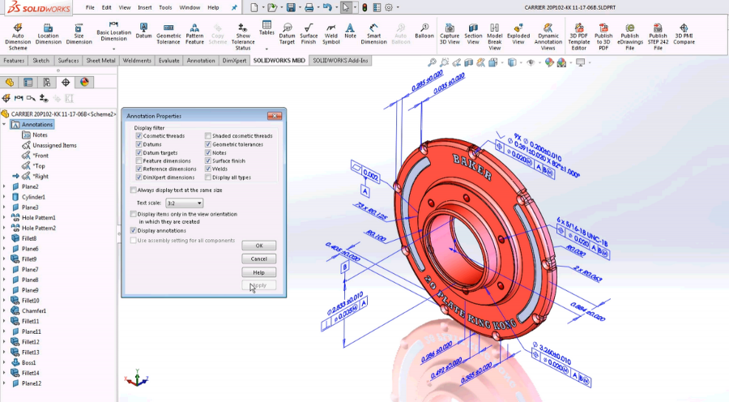Toggle Display annotations checkbox

(134, 230)
